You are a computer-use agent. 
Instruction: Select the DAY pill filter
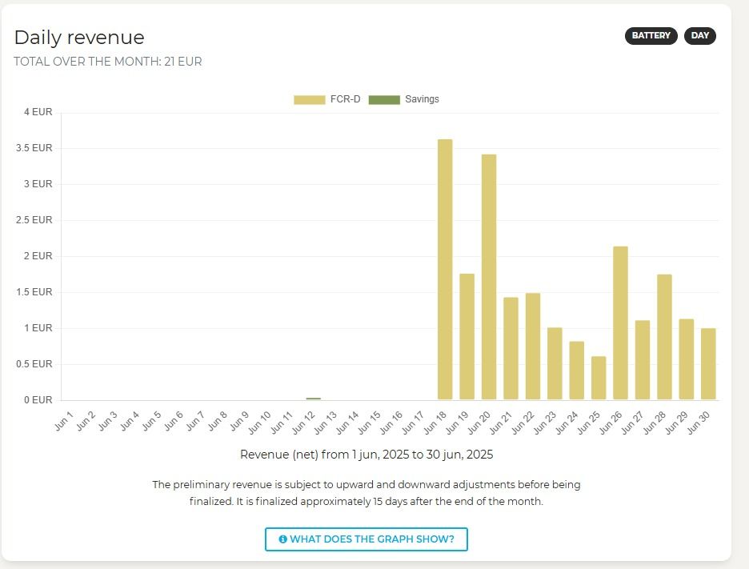click(699, 36)
